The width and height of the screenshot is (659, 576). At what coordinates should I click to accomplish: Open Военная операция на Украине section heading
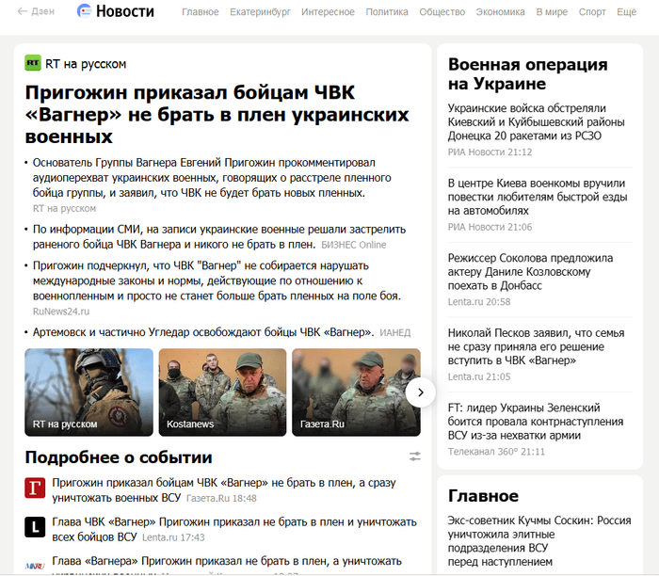pos(527,74)
